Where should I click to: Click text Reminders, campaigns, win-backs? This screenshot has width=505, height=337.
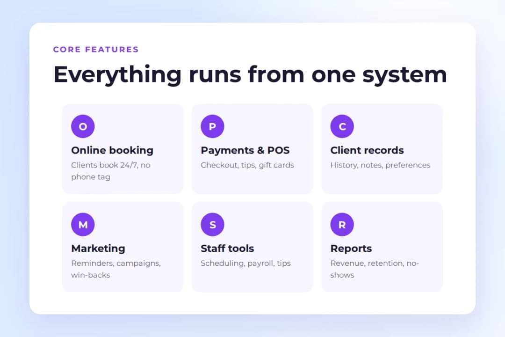[x=116, y=269]
